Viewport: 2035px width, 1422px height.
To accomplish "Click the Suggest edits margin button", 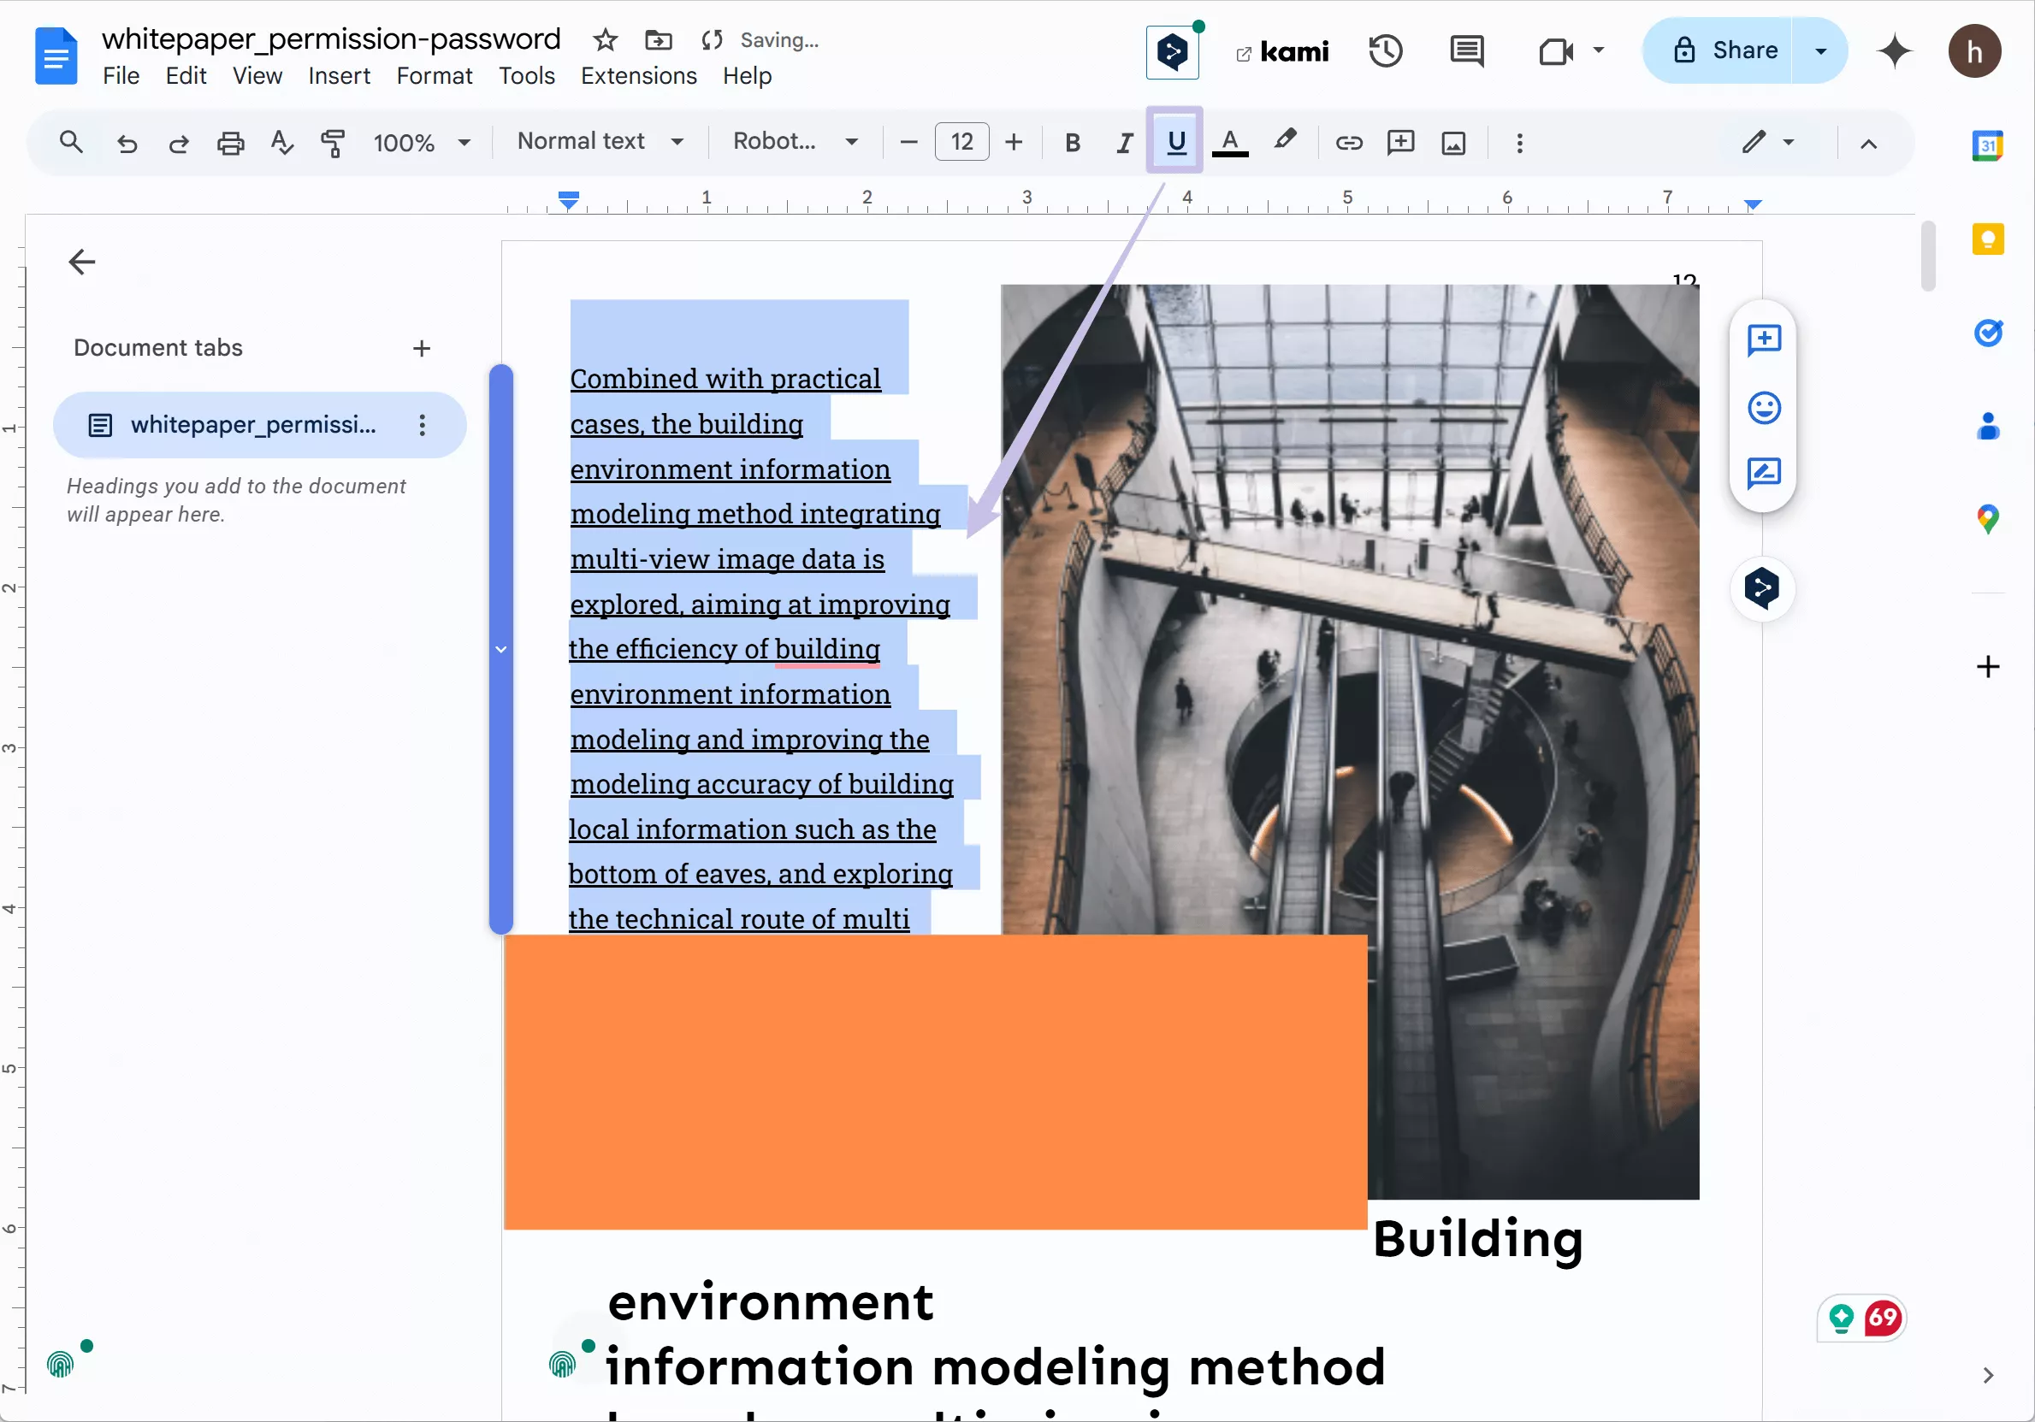I will (x=1764, y=473).
